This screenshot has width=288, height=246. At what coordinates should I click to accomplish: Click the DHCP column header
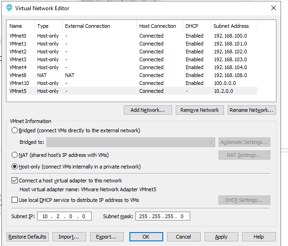pos(197,26)
